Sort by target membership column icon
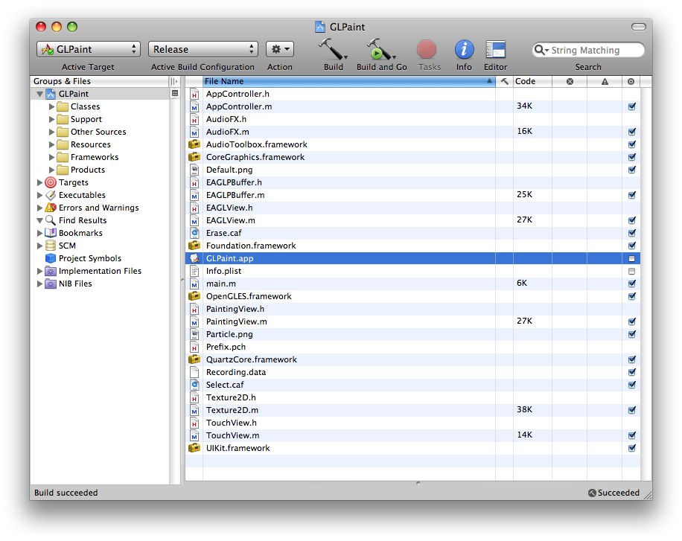This screenshot has height=541, width=682. [x=631, y=81]
